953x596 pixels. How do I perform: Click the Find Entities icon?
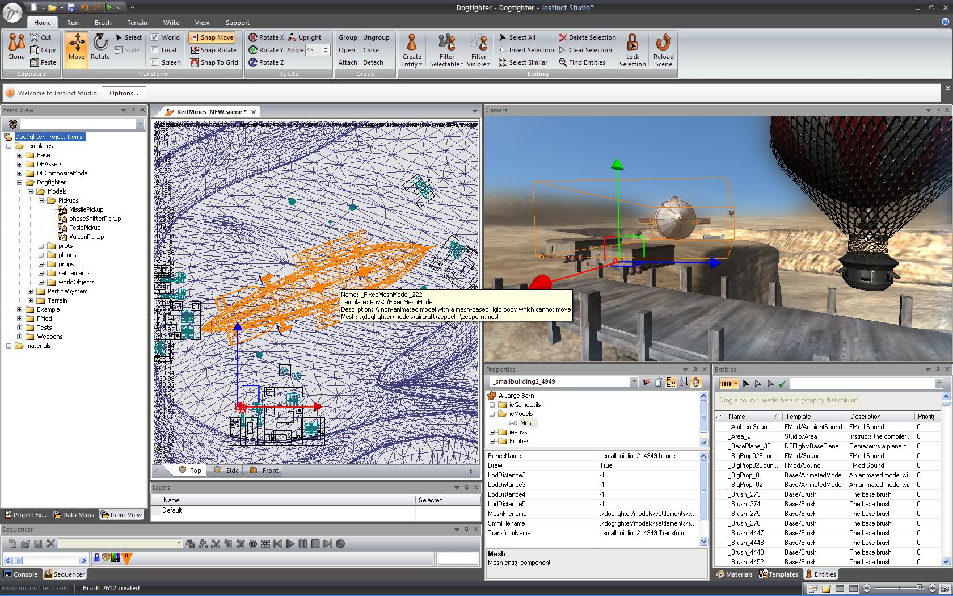(x=563, y=62)
